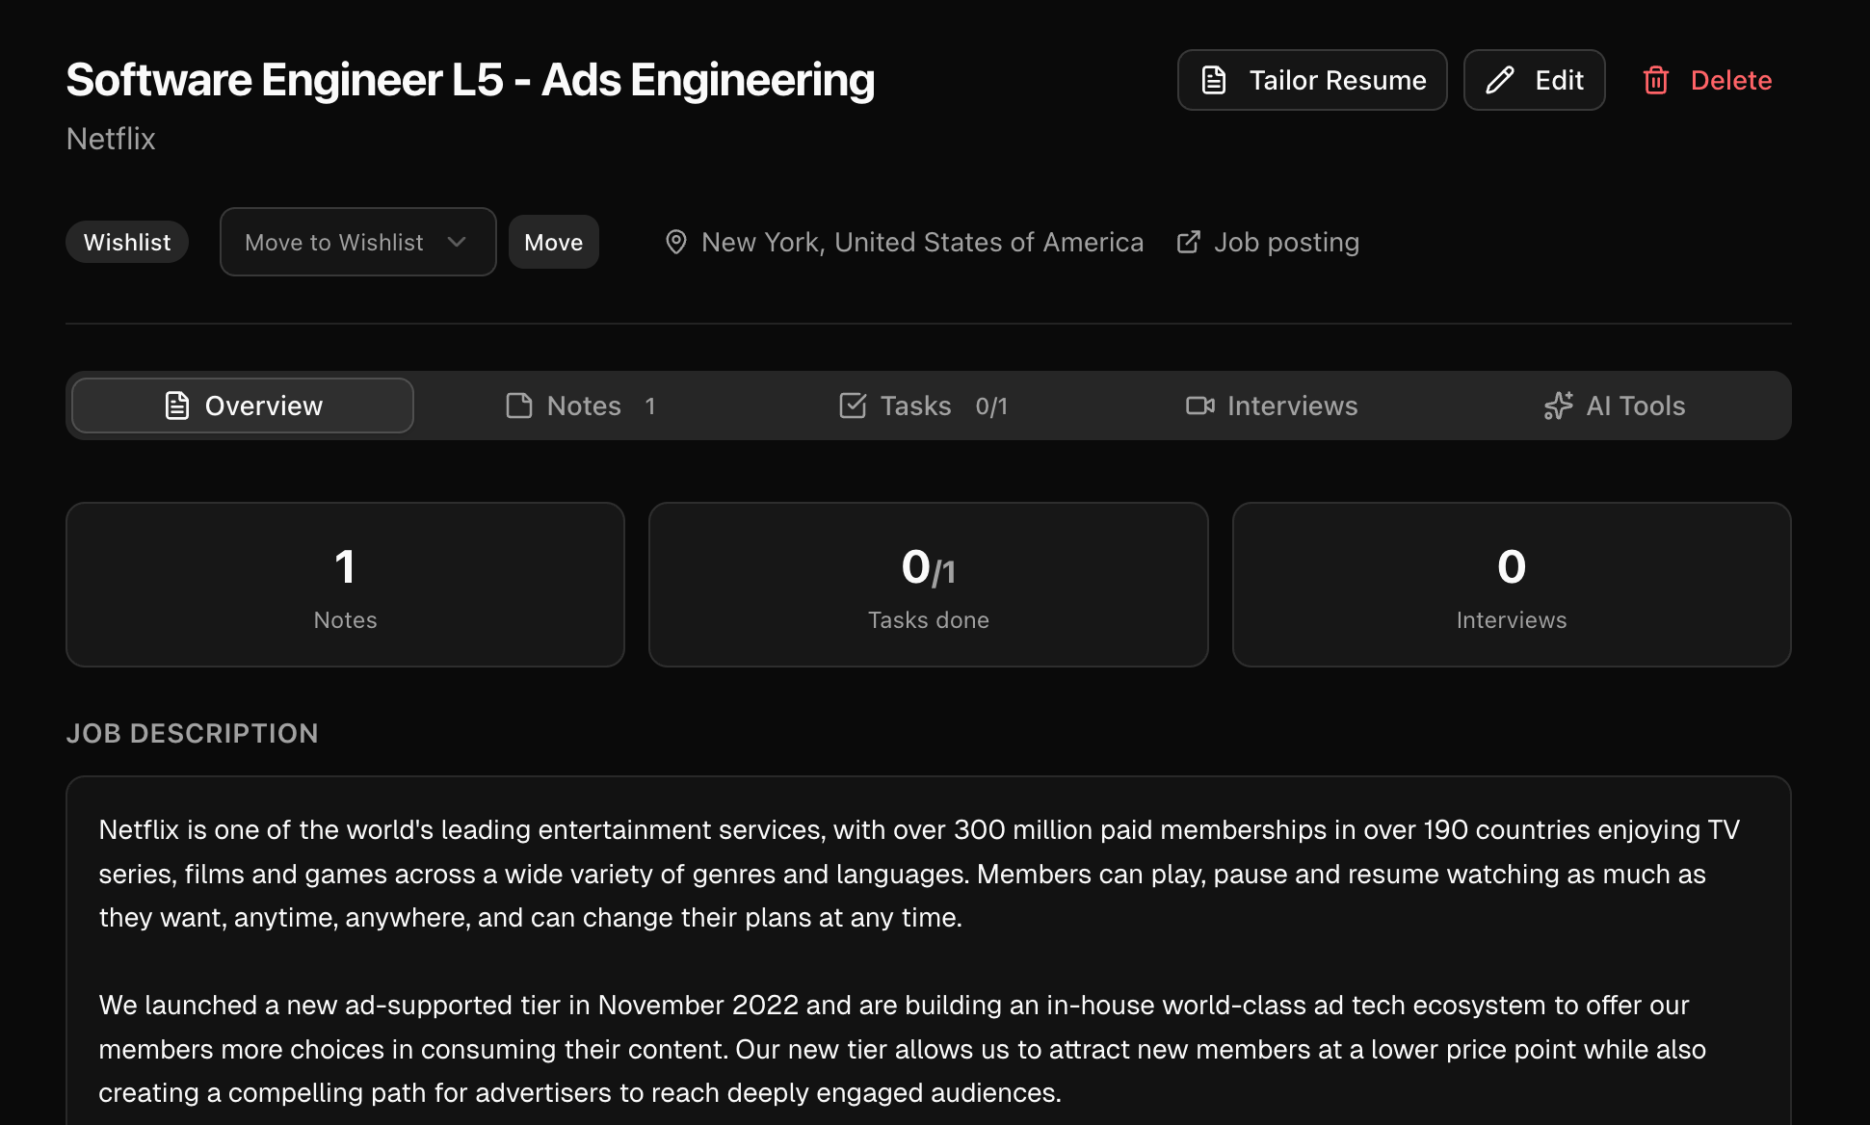Select the Tasks done summary card
This screenshot has height=1125, width=1870.
(928, 585)
